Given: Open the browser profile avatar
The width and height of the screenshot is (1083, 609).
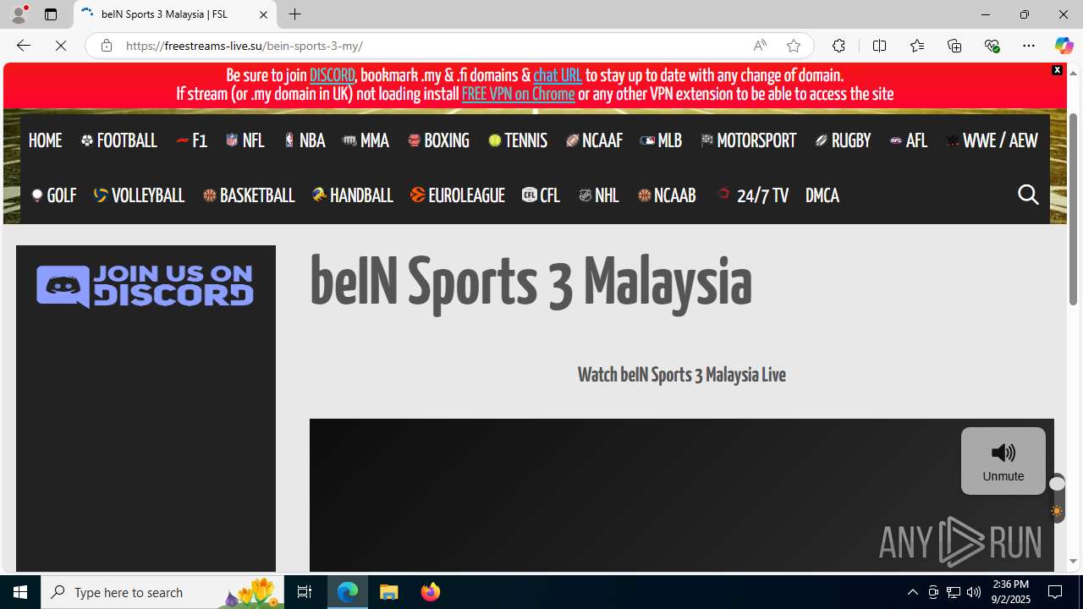Looking at the screenshot, I should click(19, 14).
